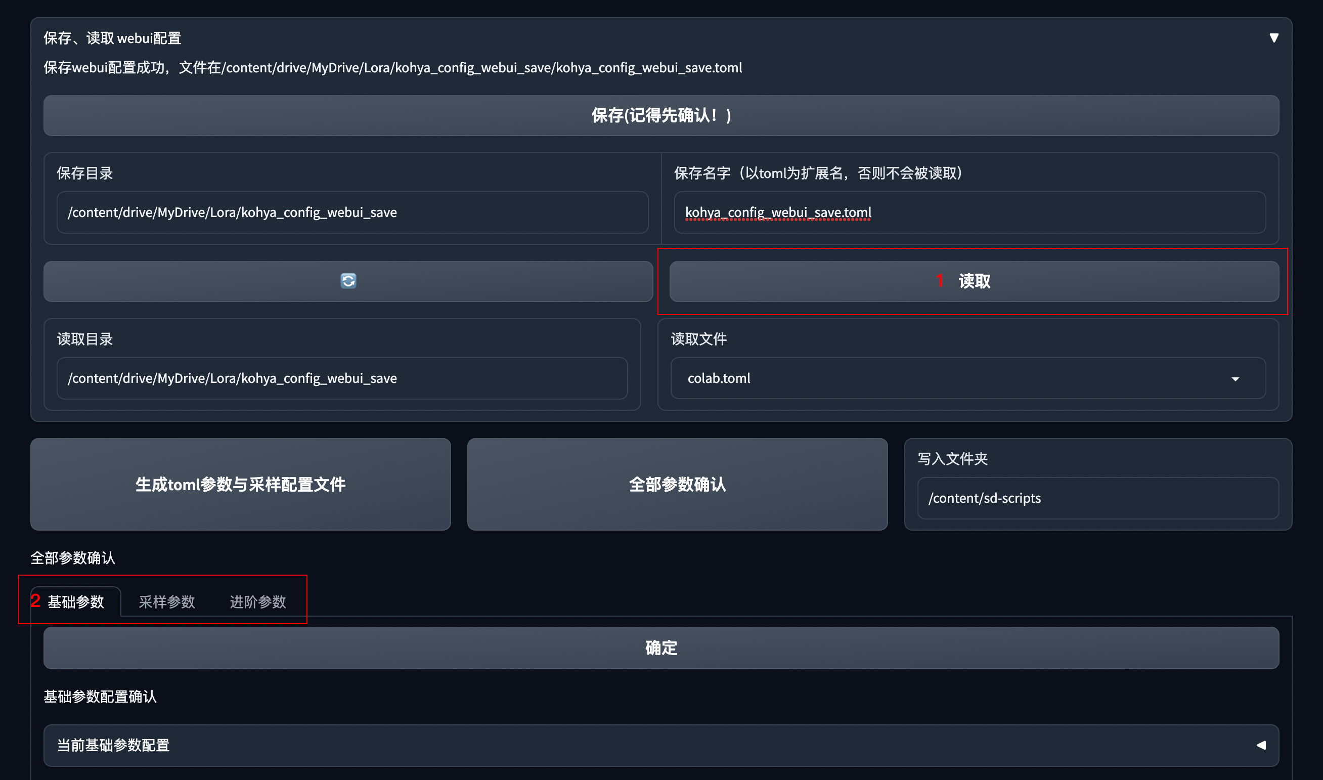Open the 读取文件 dropdown showing colab.toml
Screen dimensions: 1323x780
point(946,378)
